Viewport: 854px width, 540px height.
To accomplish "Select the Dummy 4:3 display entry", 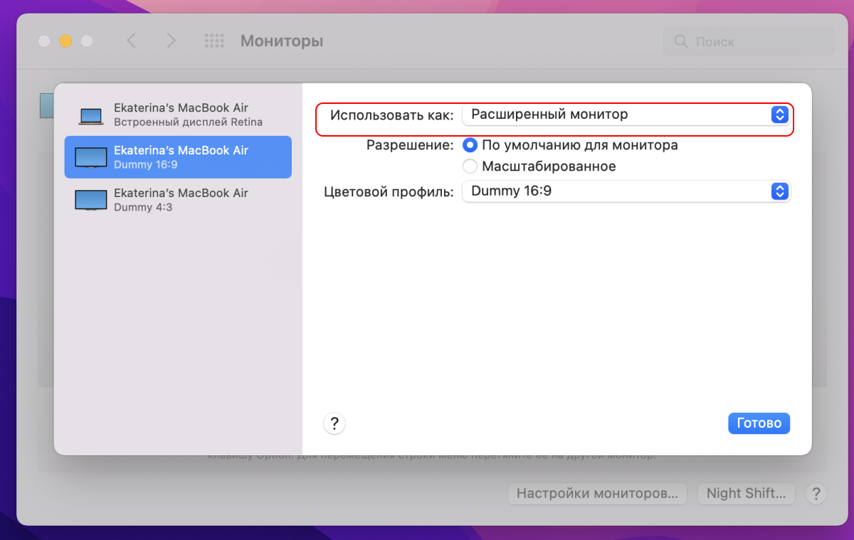I will click(178, 200).
